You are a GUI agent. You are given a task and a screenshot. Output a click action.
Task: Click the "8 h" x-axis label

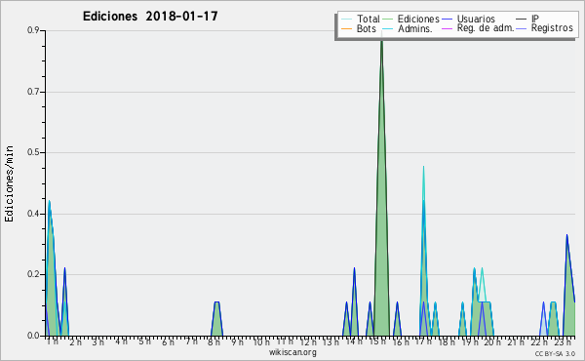(x=214, y=341)
